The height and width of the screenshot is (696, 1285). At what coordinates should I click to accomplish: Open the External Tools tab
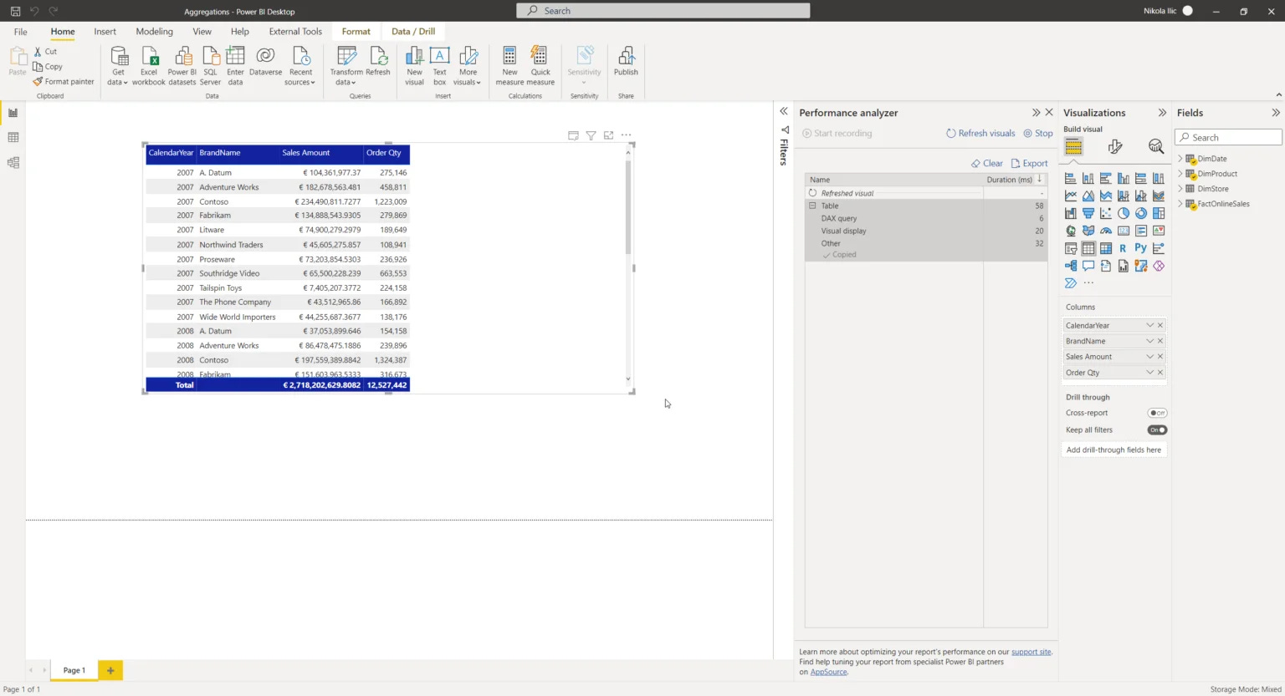tap(295, 32)
